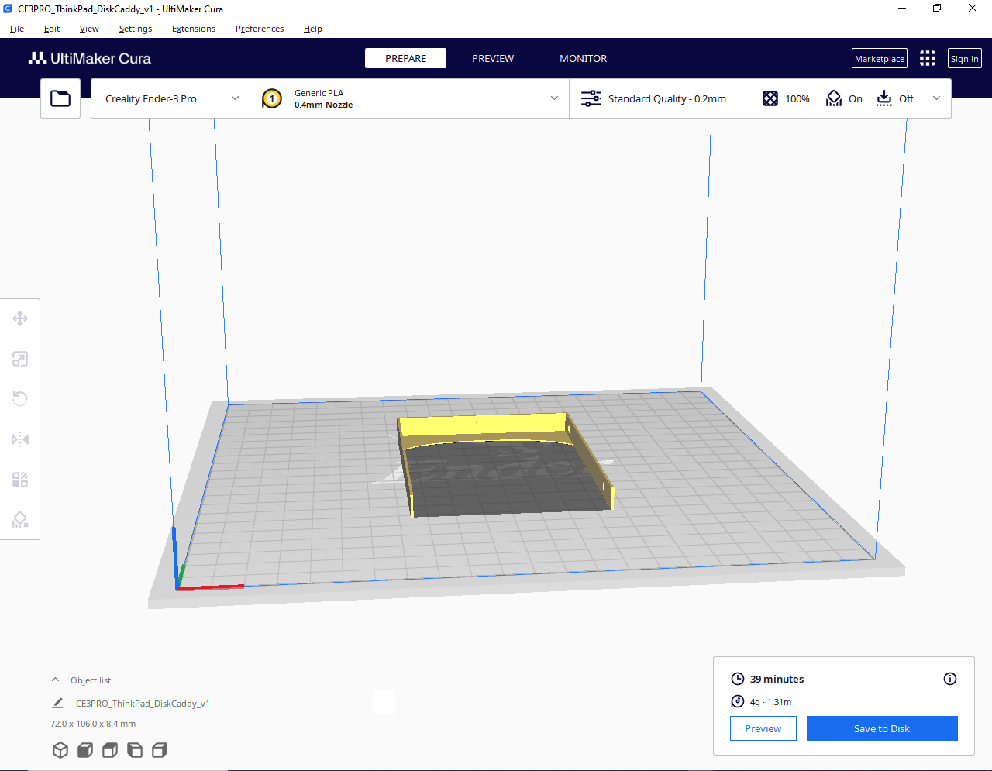992x771 pixels.
Task: Click the Object list heading
Action: tap(91, 680)
